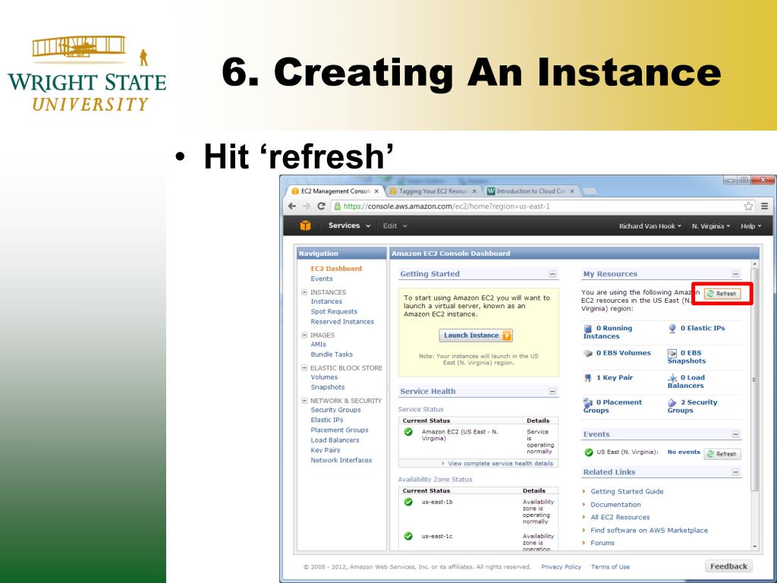Close the EC2 Management Console tab
777x583 pixels.
pos(376,191)
